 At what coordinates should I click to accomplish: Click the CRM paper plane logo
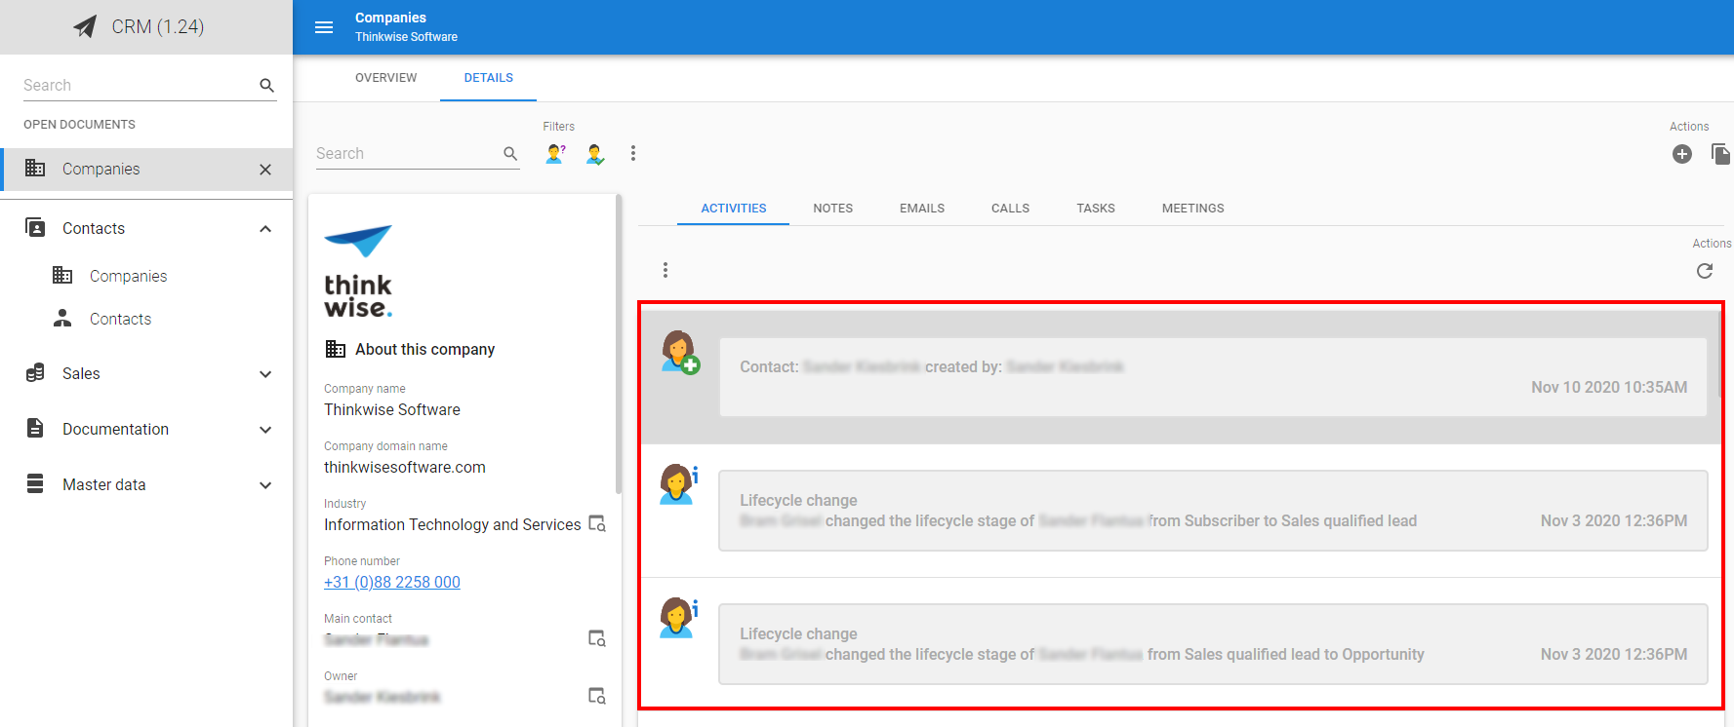point(85,26)
